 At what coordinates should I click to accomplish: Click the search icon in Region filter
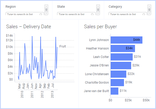click(x=41, y=15)
